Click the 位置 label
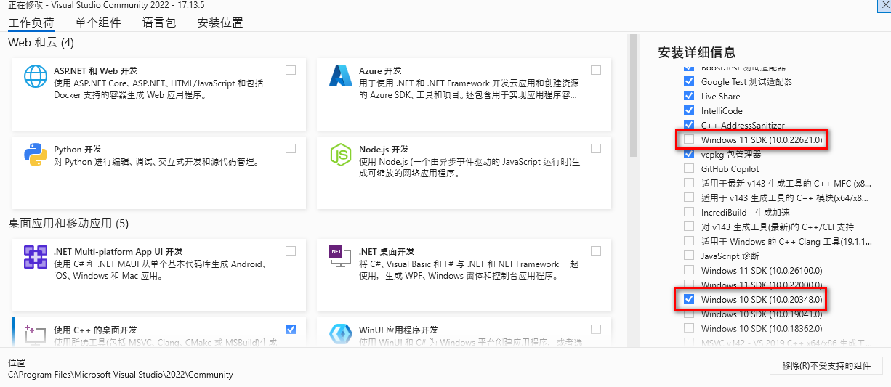This screenshot has width=891, height=387. 17,362
